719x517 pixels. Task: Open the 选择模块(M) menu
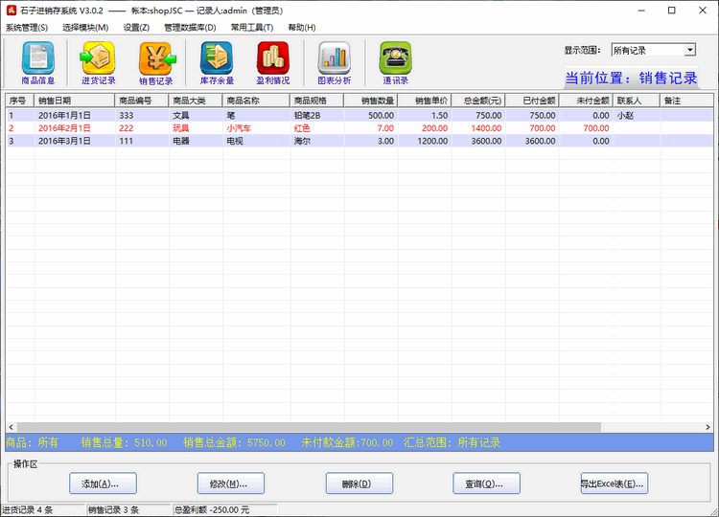tap(85, 28)
